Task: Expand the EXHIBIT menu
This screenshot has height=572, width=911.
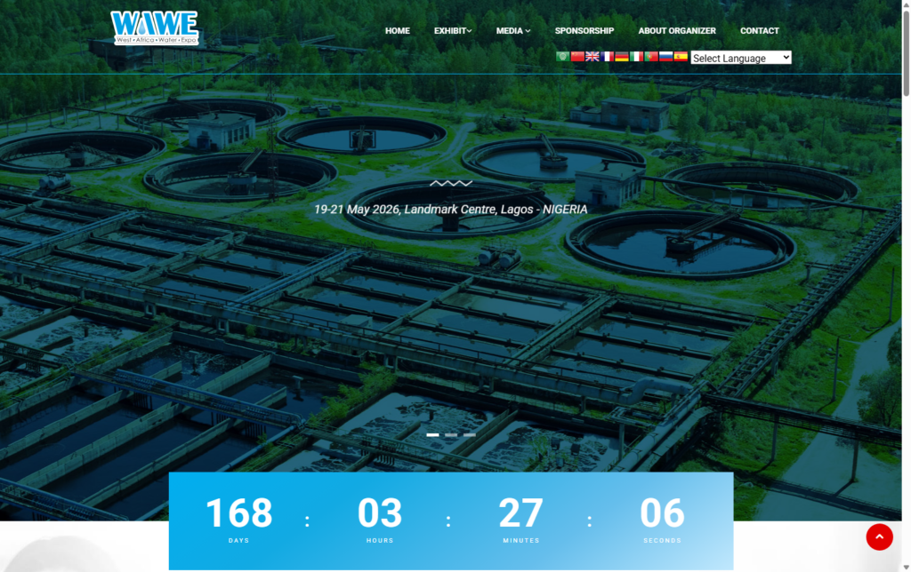Action: point(453,31)
